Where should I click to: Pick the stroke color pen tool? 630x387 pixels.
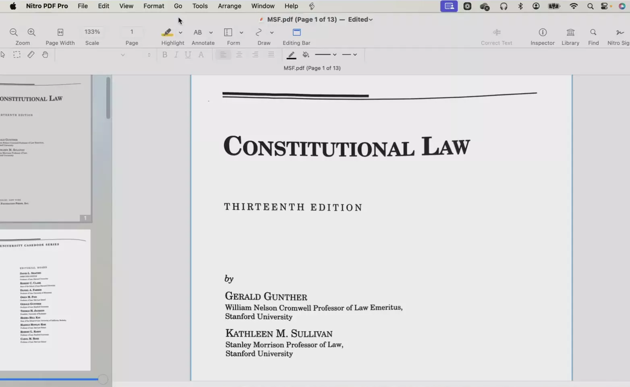291,55
